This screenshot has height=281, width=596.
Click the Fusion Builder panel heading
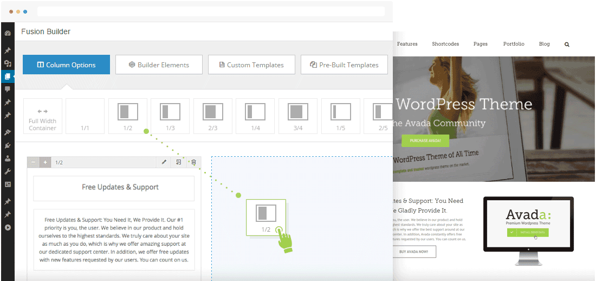[46, 31]
